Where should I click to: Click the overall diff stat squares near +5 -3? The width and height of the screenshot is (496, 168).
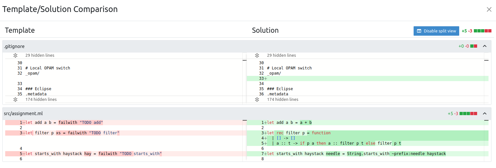[x=483, y=31]
